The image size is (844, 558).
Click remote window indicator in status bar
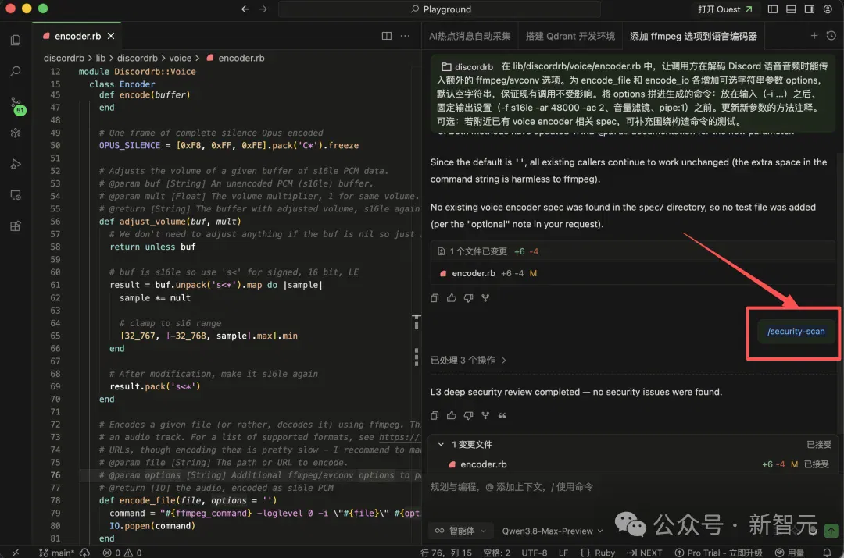[x=16, y=553]
